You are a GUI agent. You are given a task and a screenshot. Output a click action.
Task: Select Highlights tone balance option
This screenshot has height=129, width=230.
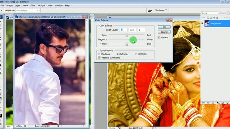pyautogui.click(x=136, y=54)
